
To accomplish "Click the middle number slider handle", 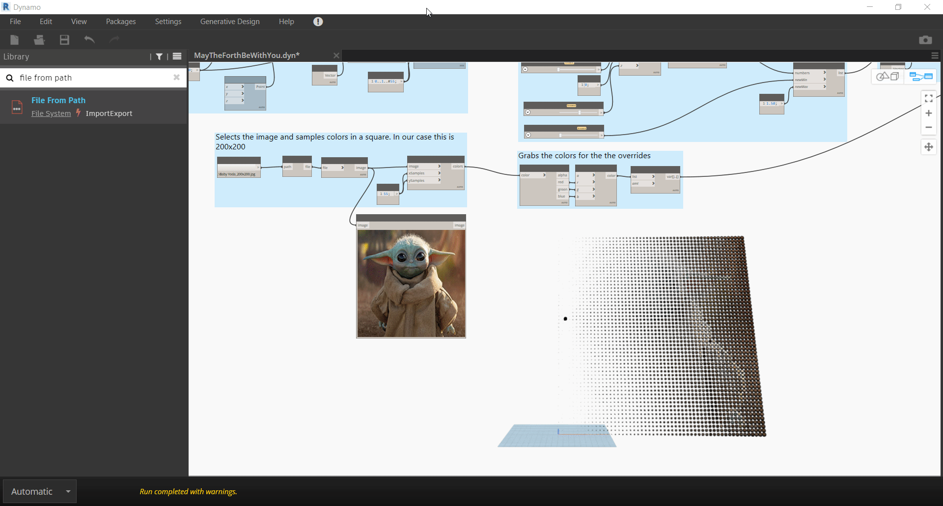I will [x=580, y=112].
